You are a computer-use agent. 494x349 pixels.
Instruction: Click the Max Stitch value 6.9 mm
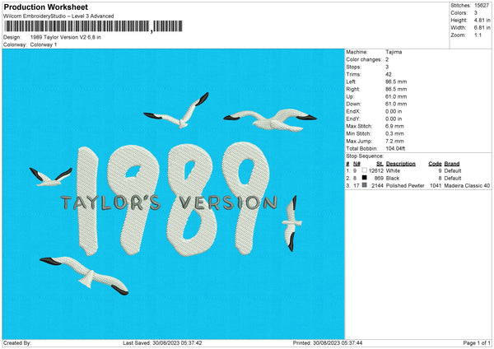(394, 126)
